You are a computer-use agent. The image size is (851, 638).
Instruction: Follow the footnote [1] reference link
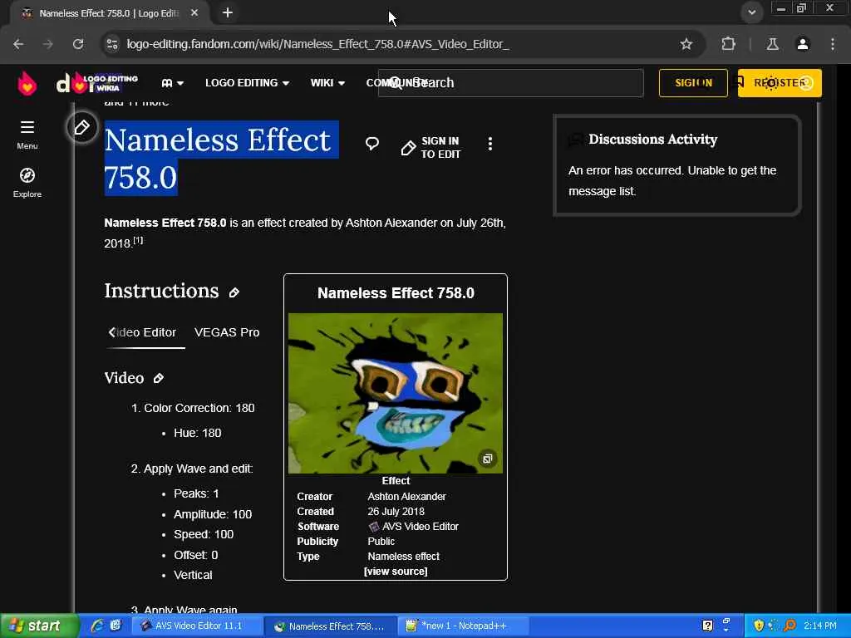pyautogui.click(x=139, y=240)
